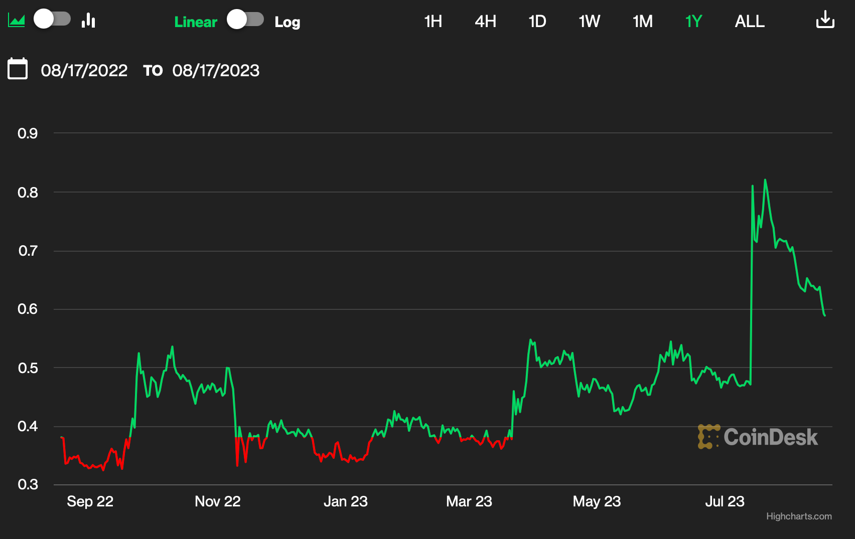Select the bar chart icon
Screen dimensions: 855x539
pyautogui.click(x=88, y=20)
